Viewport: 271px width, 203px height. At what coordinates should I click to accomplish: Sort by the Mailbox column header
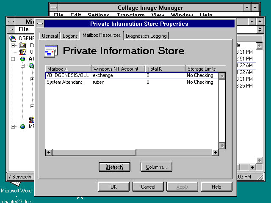click(68, 69)
